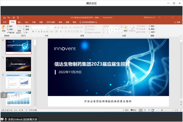The image size is (183, 122).
Task: Click the fit slide to window icon
Action: click(181, 110)
